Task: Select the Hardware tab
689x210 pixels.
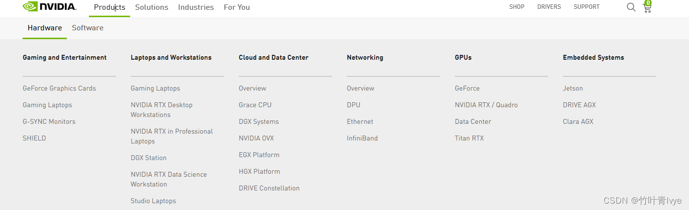Action: [x=45, y=28]
